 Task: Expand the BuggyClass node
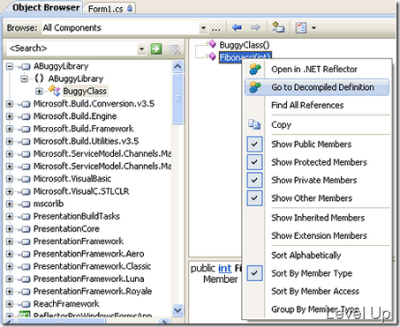pos(39,92)
